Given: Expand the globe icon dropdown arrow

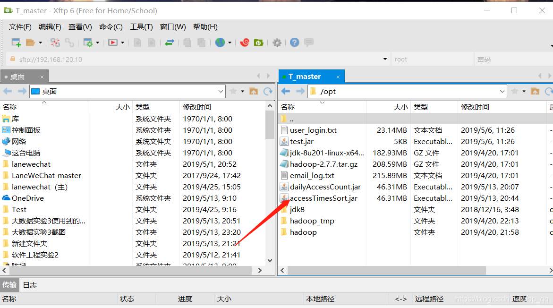Looking at the screenshot, I should point(230,43).
